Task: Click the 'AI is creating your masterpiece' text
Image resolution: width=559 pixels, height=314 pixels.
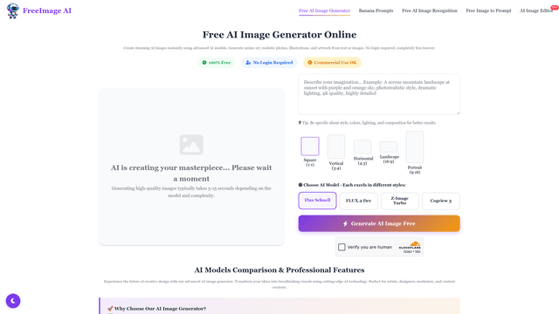Action: (191, 173)
